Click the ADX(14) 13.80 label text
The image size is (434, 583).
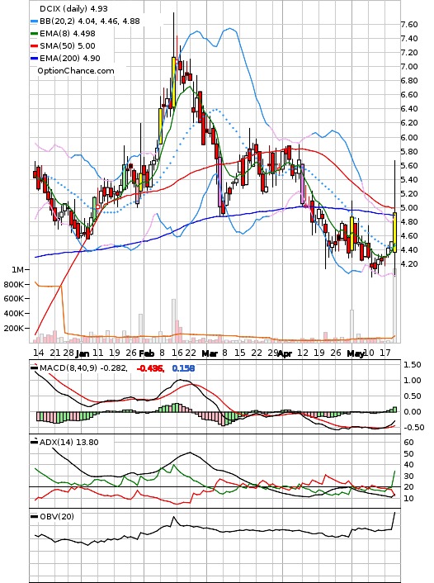(68, 442)
